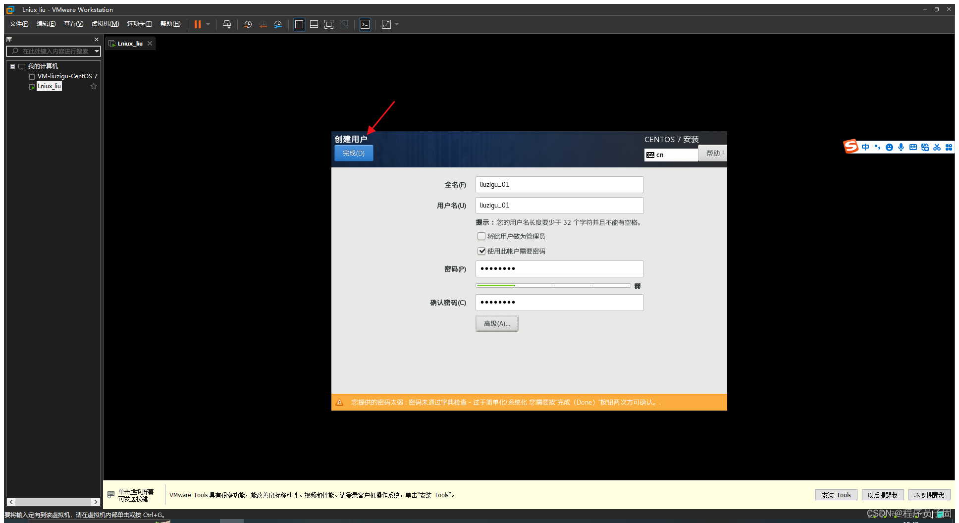This screenshot has width=959, height=523.
Task: Check 将此用户做为管理员 checkbox
Action: (x=481, y=236)
